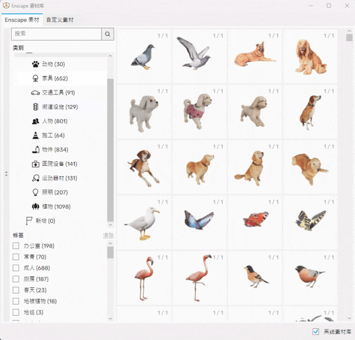This screenshot has height=340, width=355.
Task: Click asset grid scroll-down arrow
Action: pyautogui.click(x=349, y=318)
